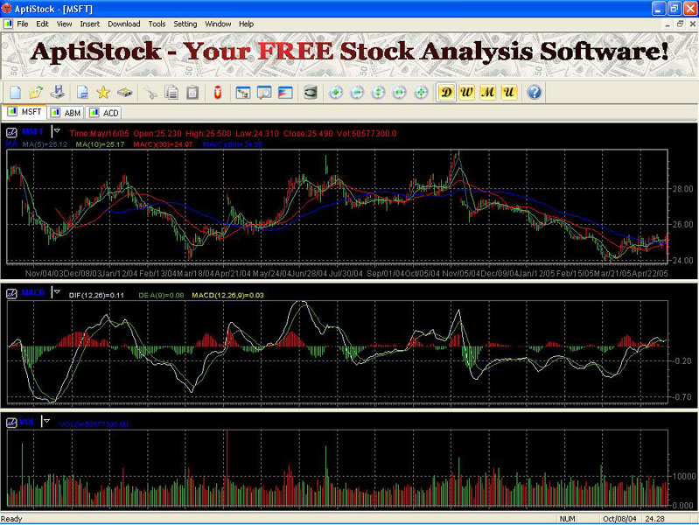Open a file with the folder icon

point(36,93)
